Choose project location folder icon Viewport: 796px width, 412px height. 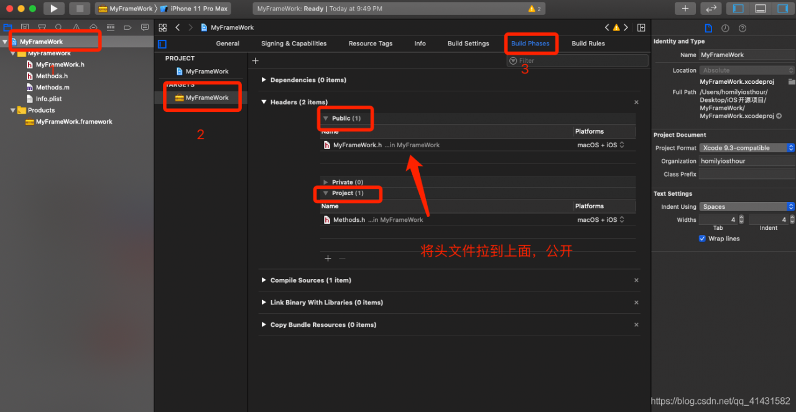point(791,81)
